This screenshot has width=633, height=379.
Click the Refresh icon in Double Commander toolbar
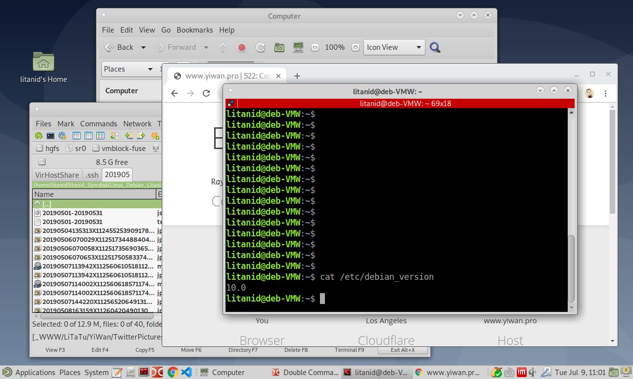point(39,136)
